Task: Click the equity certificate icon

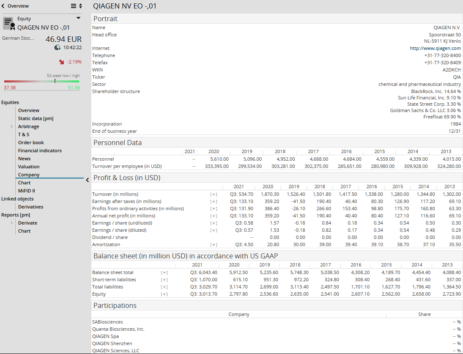Action: pyautogui.click(x=9, y=23)
